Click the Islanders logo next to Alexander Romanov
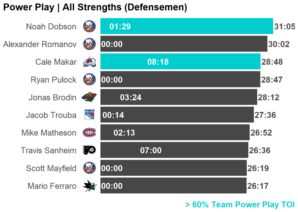 89,44
